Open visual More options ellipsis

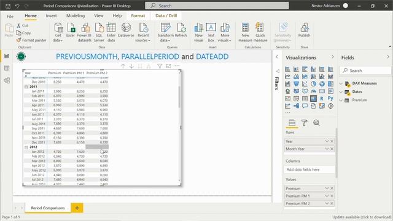tap(177, 66)
